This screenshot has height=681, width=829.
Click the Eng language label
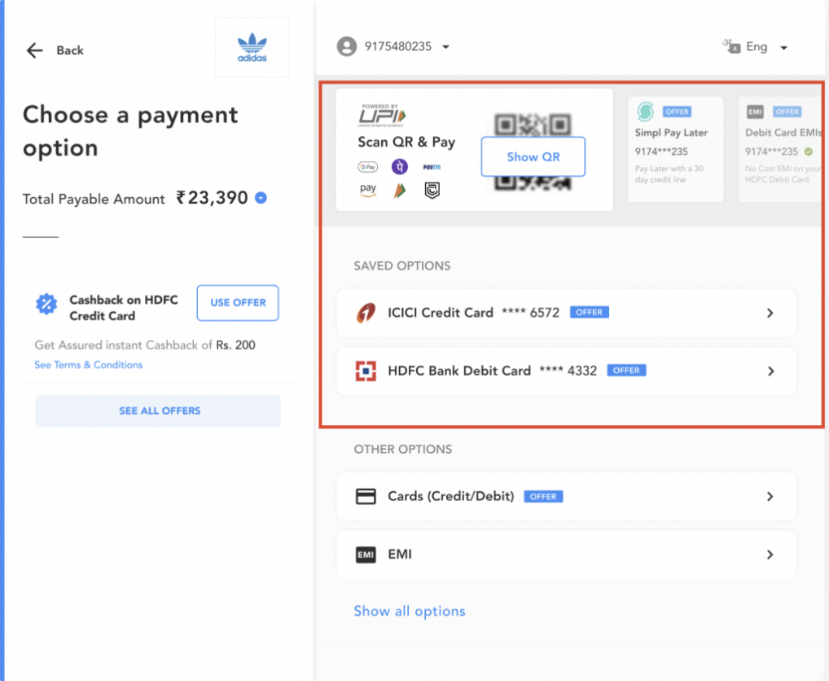pos(757,47)
